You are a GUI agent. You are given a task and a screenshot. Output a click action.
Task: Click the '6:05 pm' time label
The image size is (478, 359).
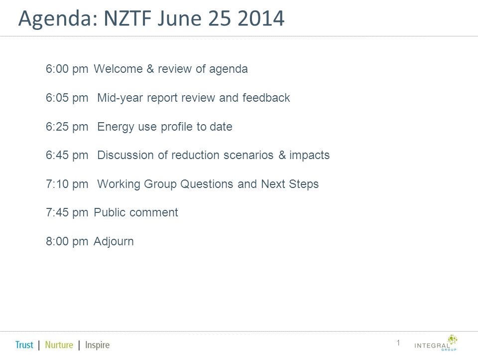(67, 98)
